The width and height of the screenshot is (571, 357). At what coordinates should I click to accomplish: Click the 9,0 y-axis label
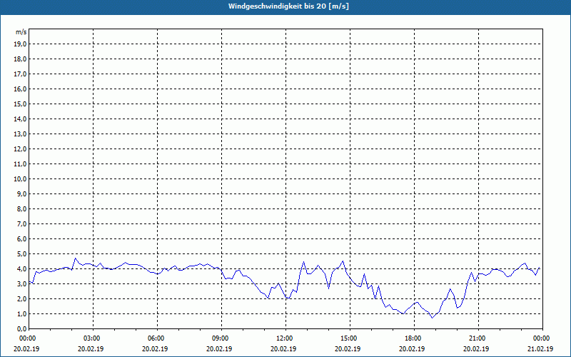[x=21, y=193]
